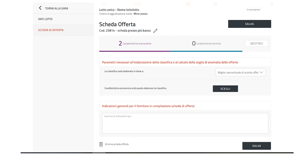Select SCHEDA DI OFFERTA in the sidebar
Screen dimensions: 307x157
(x=51, y=30)
